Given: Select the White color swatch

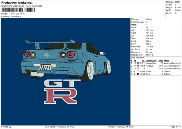Looking at the screenshot, I should [138, 71].
